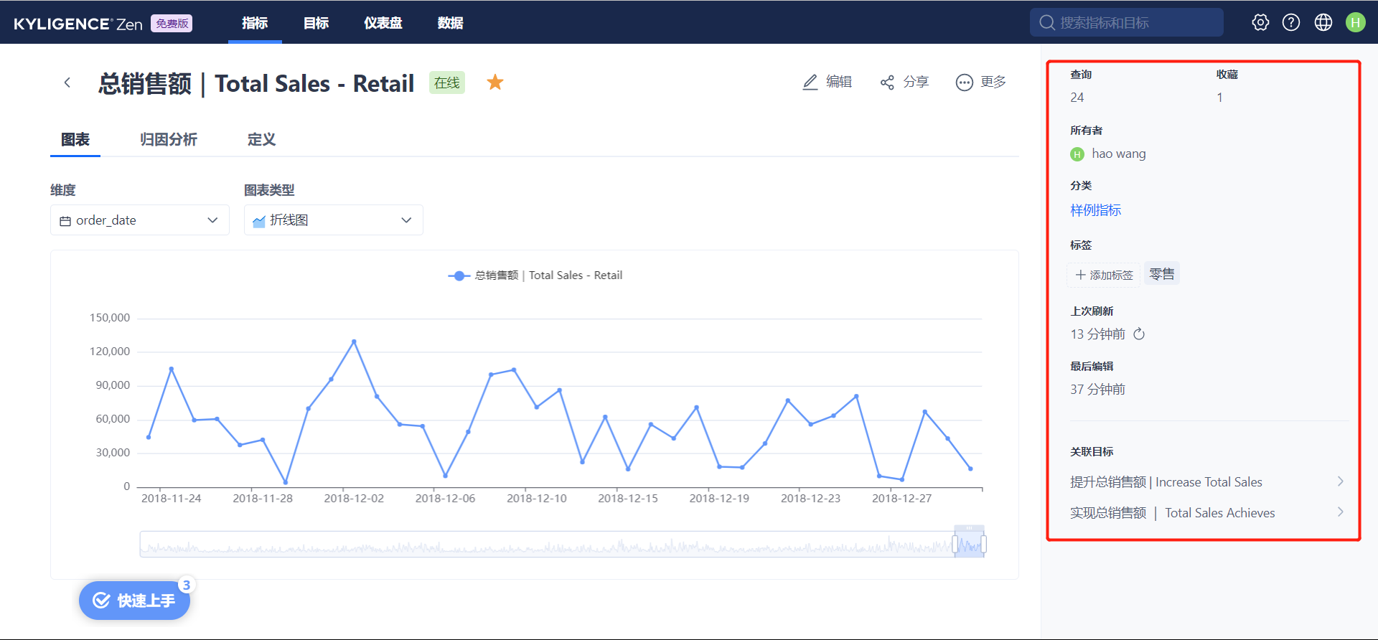Screen dimensions: 1378x640
Task: Click the refresh icon next to 13 分钟前
Action: [x=1139, y=334]
